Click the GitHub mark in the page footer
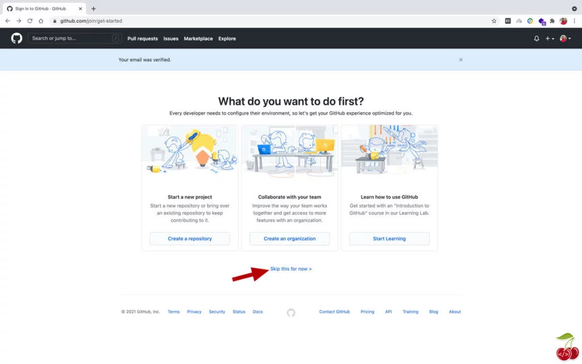 pos(290,312)
